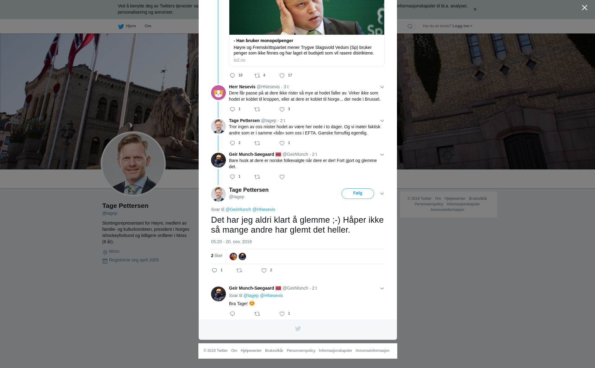This screenshot has width=595, height=368.
Task: Click the Twitter bird icon below thread
Action: 298,329
